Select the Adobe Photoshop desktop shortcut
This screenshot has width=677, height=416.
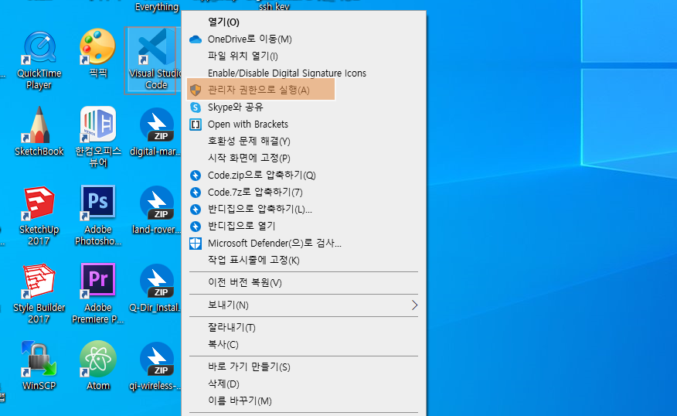(x=98, y=216)
